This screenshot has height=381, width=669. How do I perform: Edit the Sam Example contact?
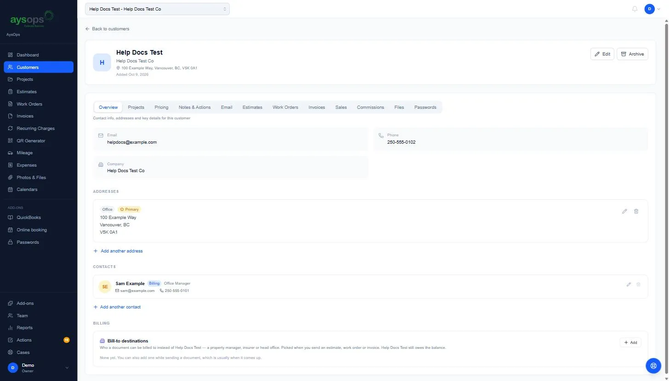[629, 285]
